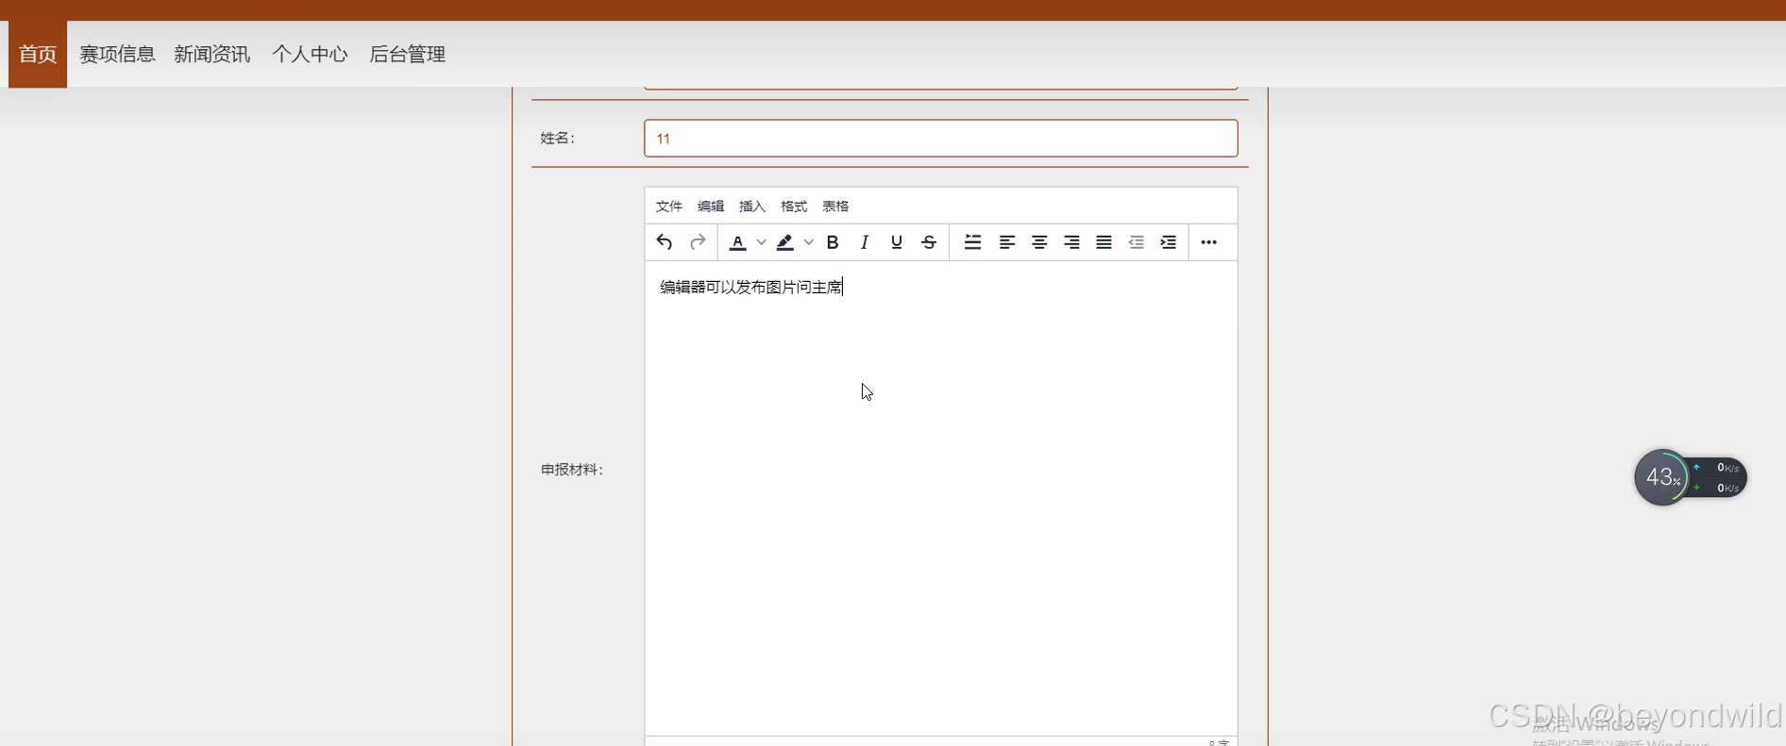Click the line height icon
Viewport: 1786px width, 746px height.
(x=972, y=242)
